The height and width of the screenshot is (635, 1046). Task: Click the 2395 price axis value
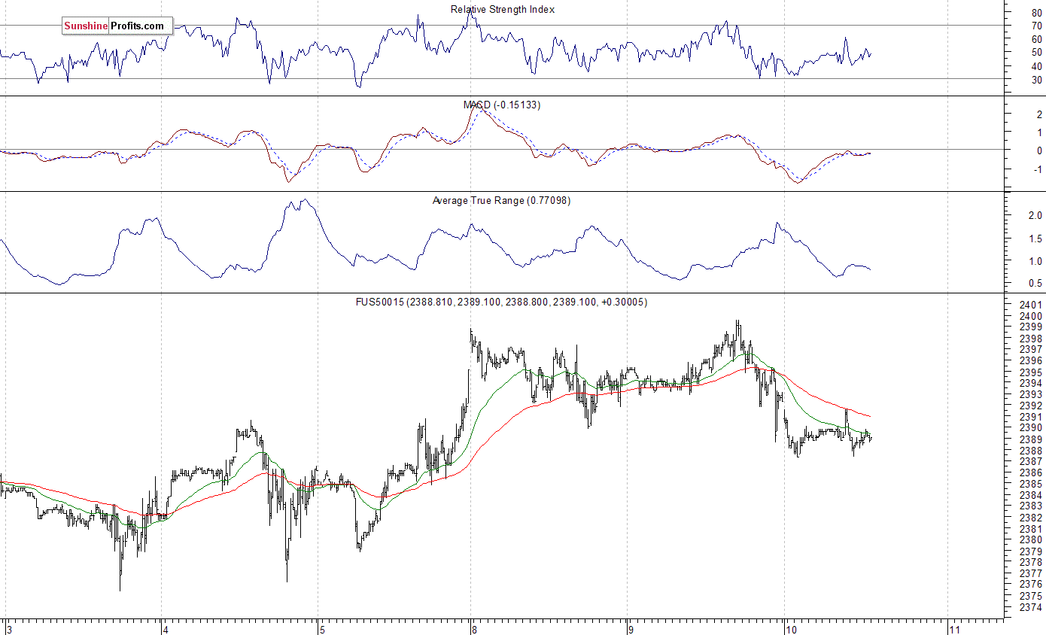pyautogui.click(x=1032, y=372)
